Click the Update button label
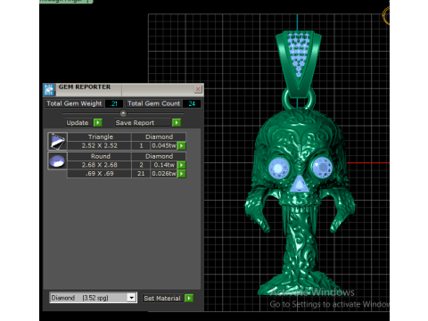This screenshot has height=321, width=428. pyautogui.click(x=78, y=123)
